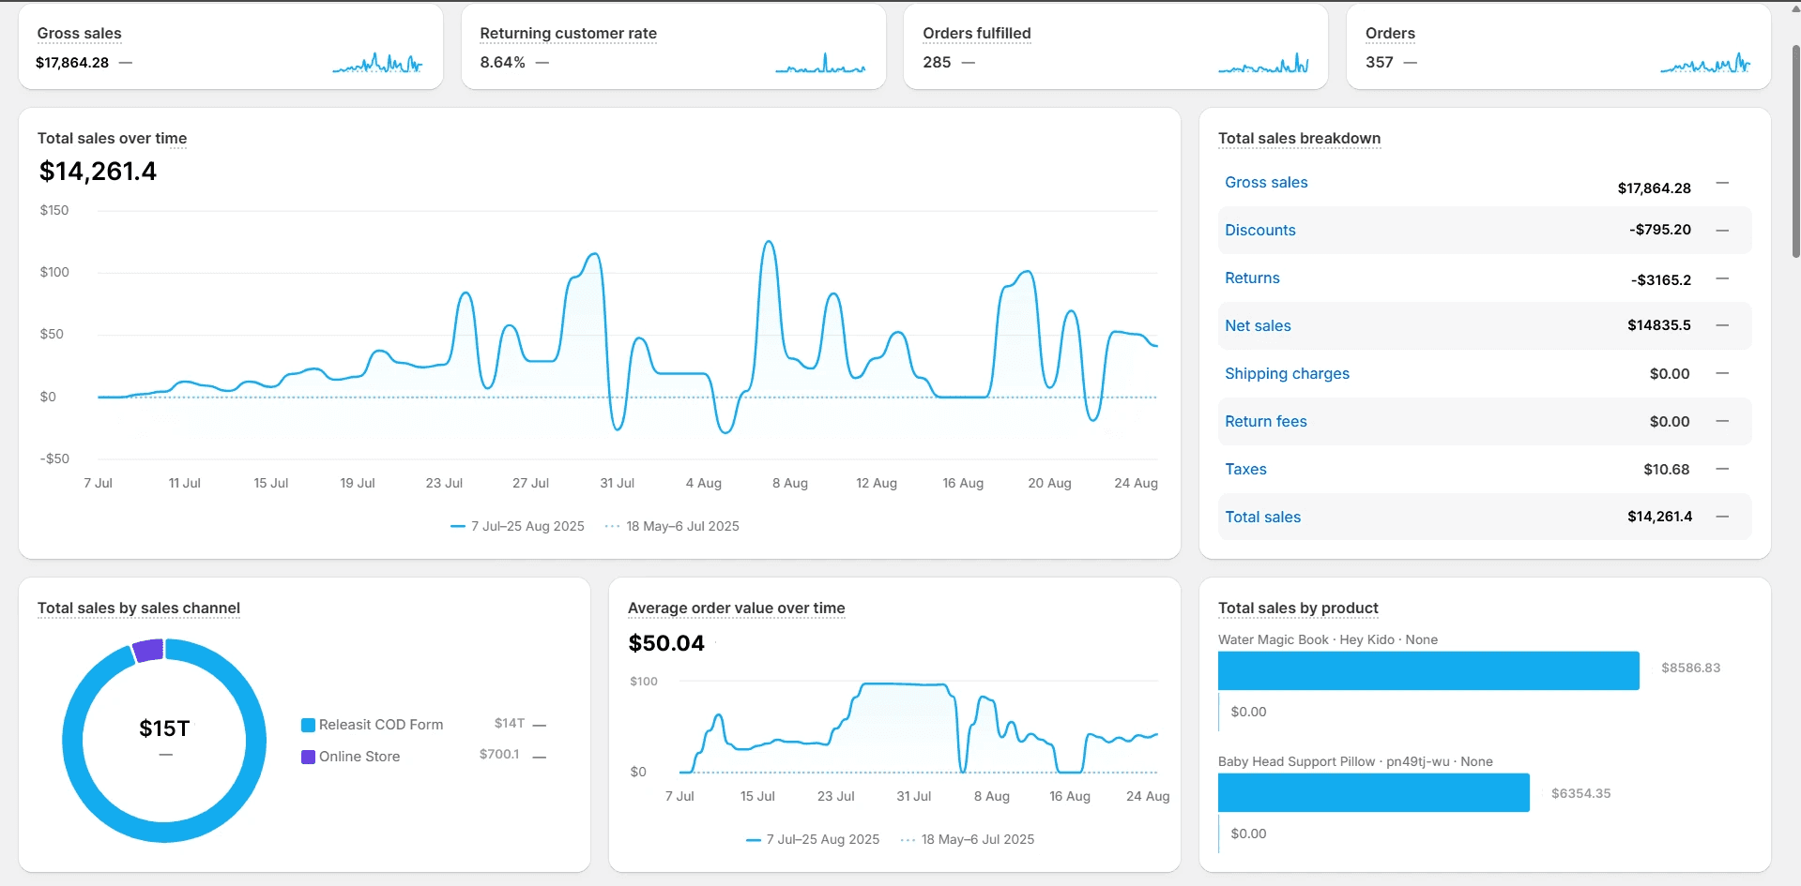Click the Total sales by product heading

(1298, 608)
